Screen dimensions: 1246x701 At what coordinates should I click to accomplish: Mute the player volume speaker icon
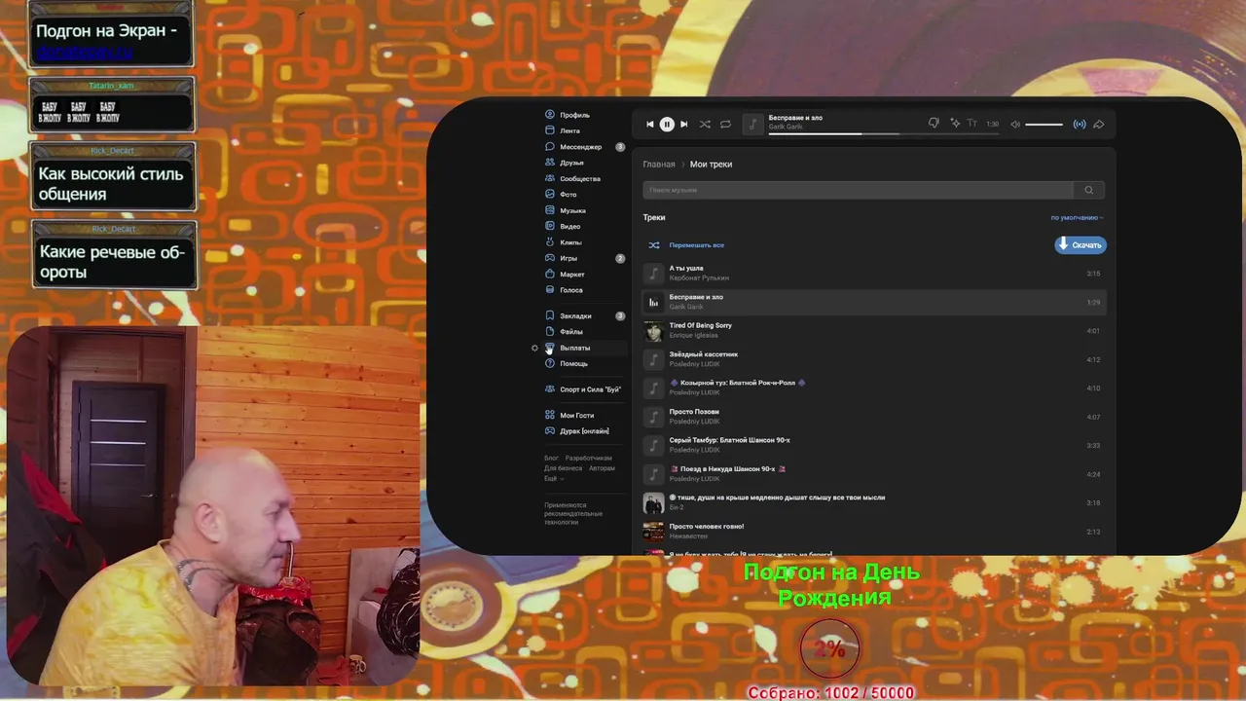tap(1015, 124)
